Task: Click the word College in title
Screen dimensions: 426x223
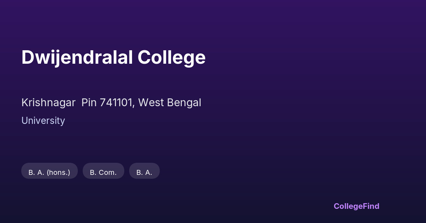Action: pos(171,57)
